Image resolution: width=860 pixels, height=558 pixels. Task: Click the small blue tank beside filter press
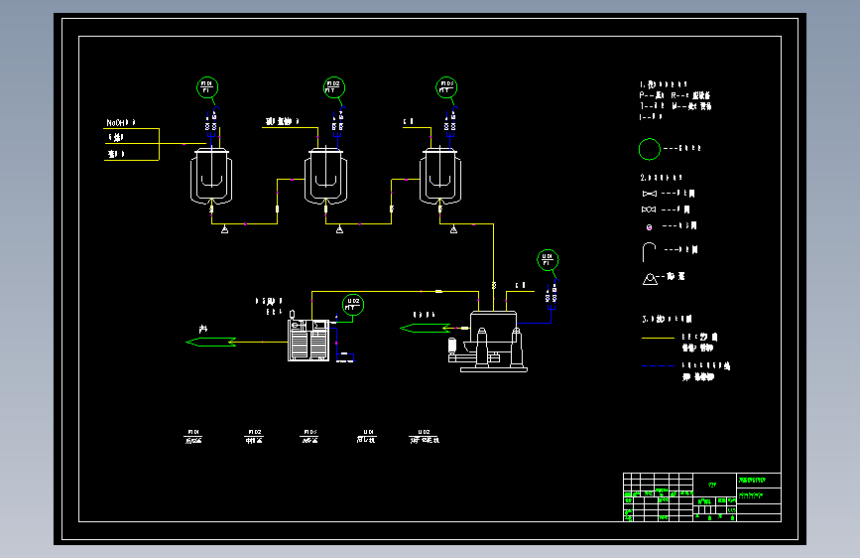click(345, 357)
